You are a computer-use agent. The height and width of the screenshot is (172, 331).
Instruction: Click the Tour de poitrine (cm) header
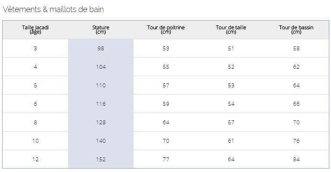[x=166, y=29]
